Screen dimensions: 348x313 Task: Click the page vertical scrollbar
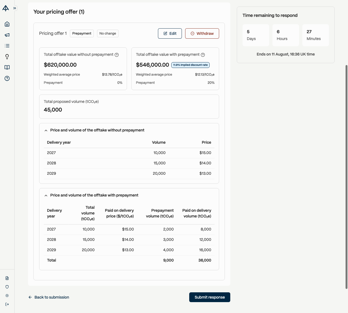(x=346, y=177)
